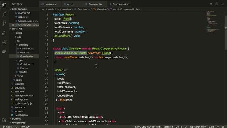Open notifications bell in status bar
227x128 pixels.
pos(223,127)
